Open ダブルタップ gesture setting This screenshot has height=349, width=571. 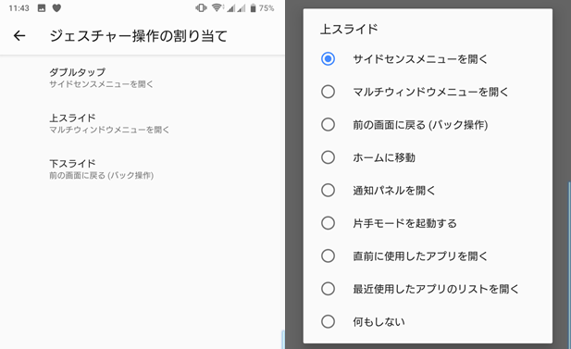click(x=142, y=78)
